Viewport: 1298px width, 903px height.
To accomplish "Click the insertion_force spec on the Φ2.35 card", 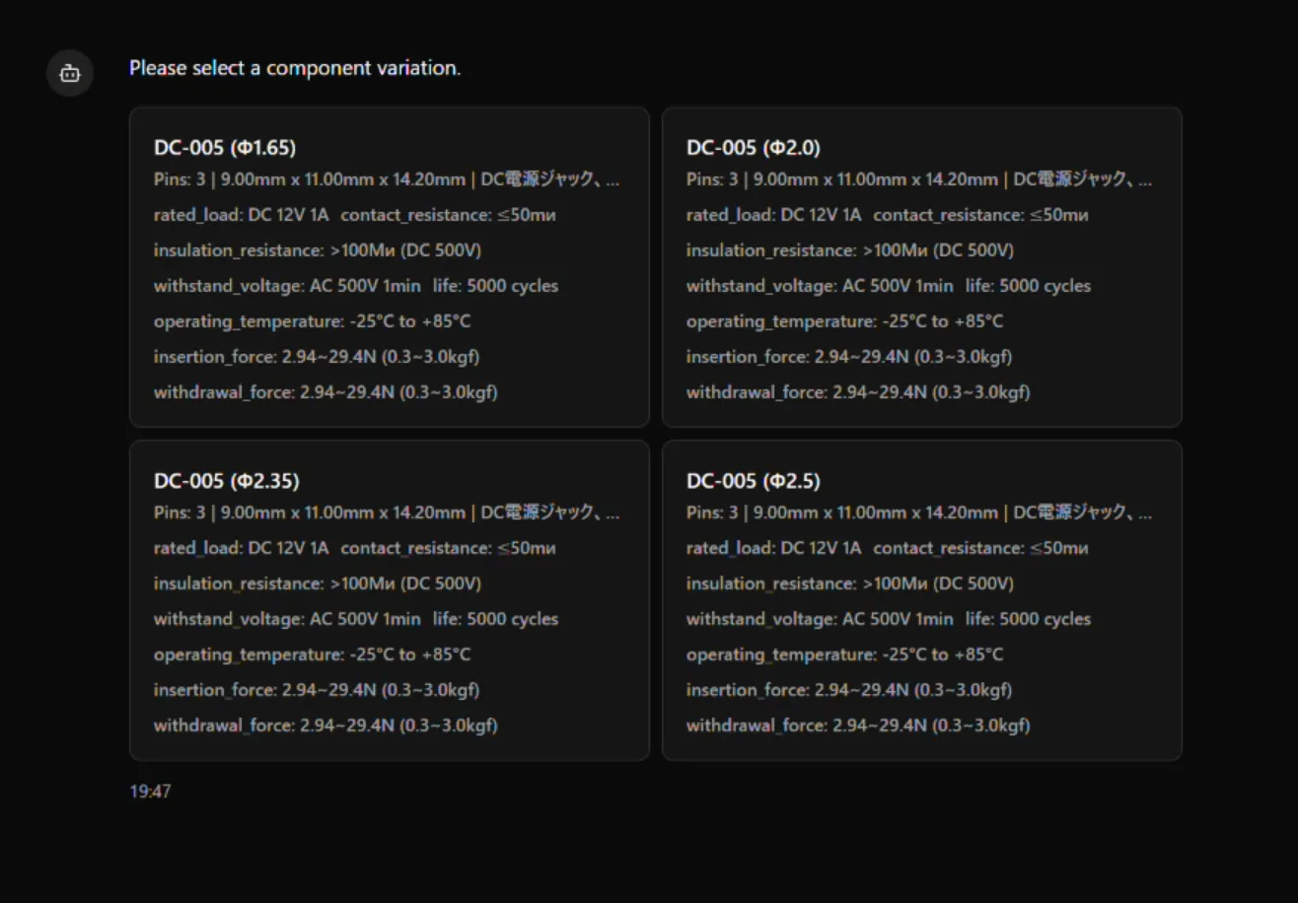I will point(316,689).
